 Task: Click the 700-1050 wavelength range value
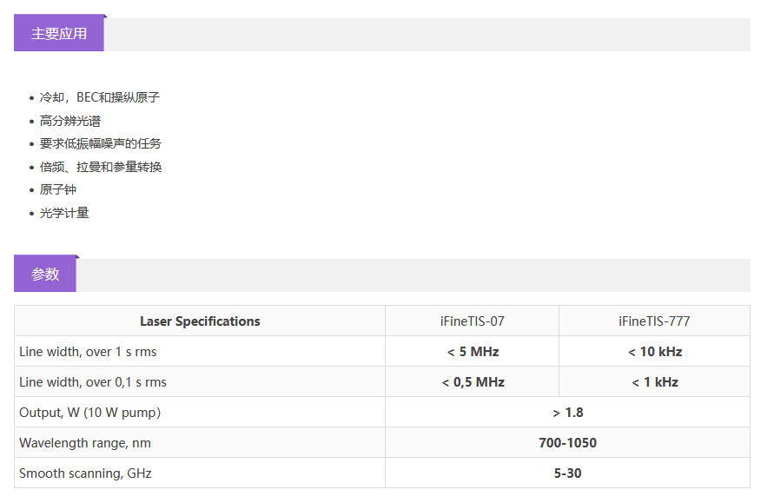(567, 443)
